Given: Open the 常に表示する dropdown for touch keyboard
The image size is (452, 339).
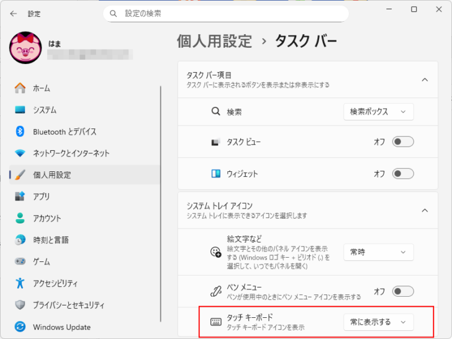Looking at the screenshot, I should pyautogui.click(x=379, y=322).
